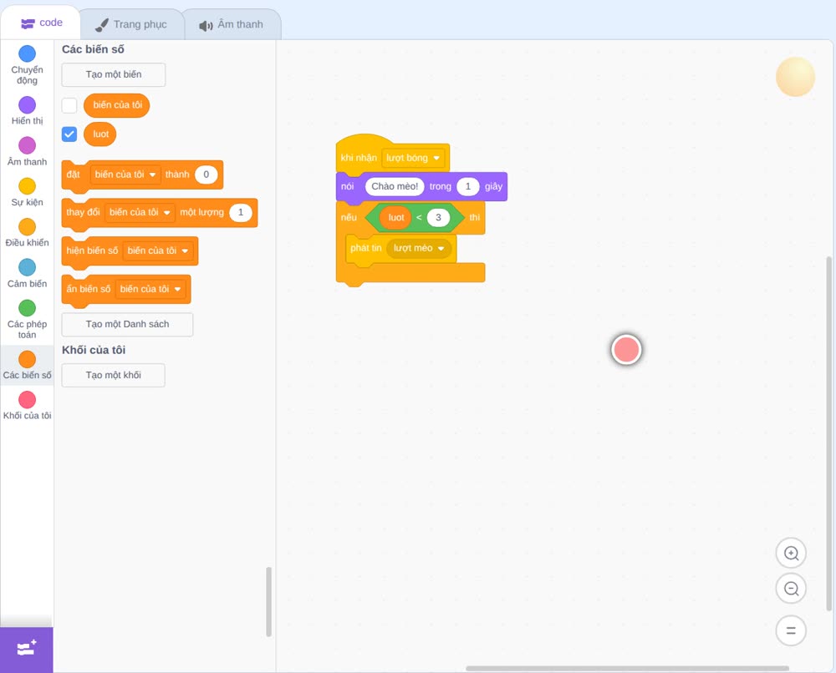Open the 'lượt bóng' message dropdown
The image size is (836, 673).
(413, 158)
